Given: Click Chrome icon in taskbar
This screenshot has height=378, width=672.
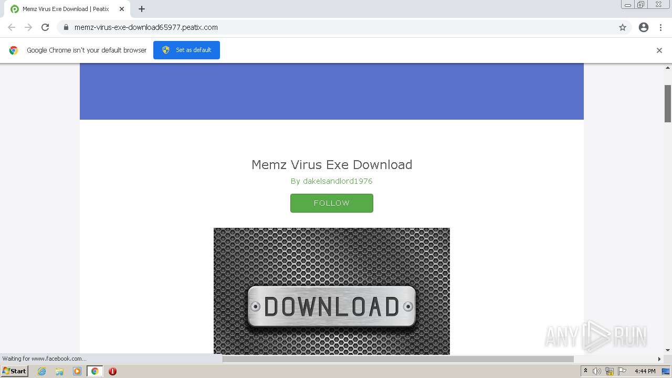Looking at the screenshot, I should (95, 371).
